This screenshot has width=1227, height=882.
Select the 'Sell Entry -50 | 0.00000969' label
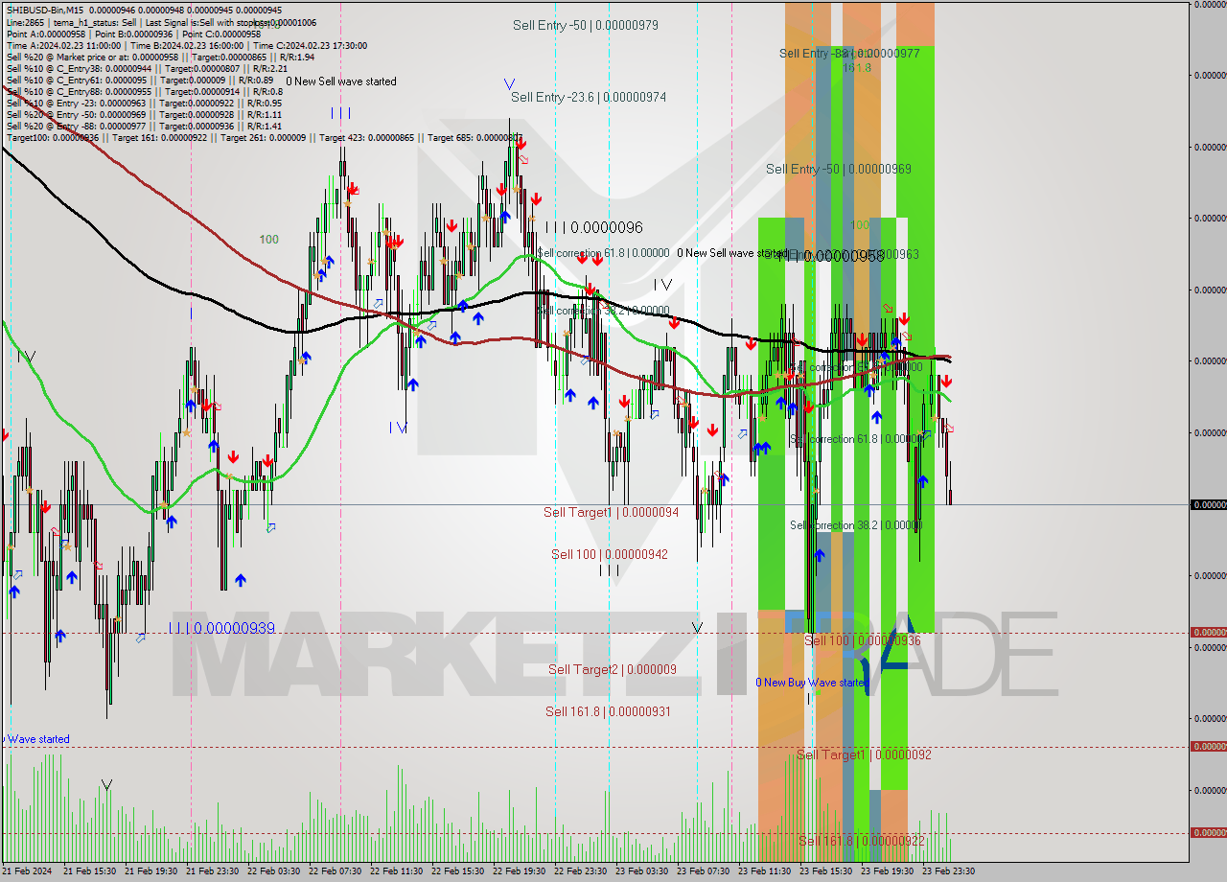click(838, 169)
